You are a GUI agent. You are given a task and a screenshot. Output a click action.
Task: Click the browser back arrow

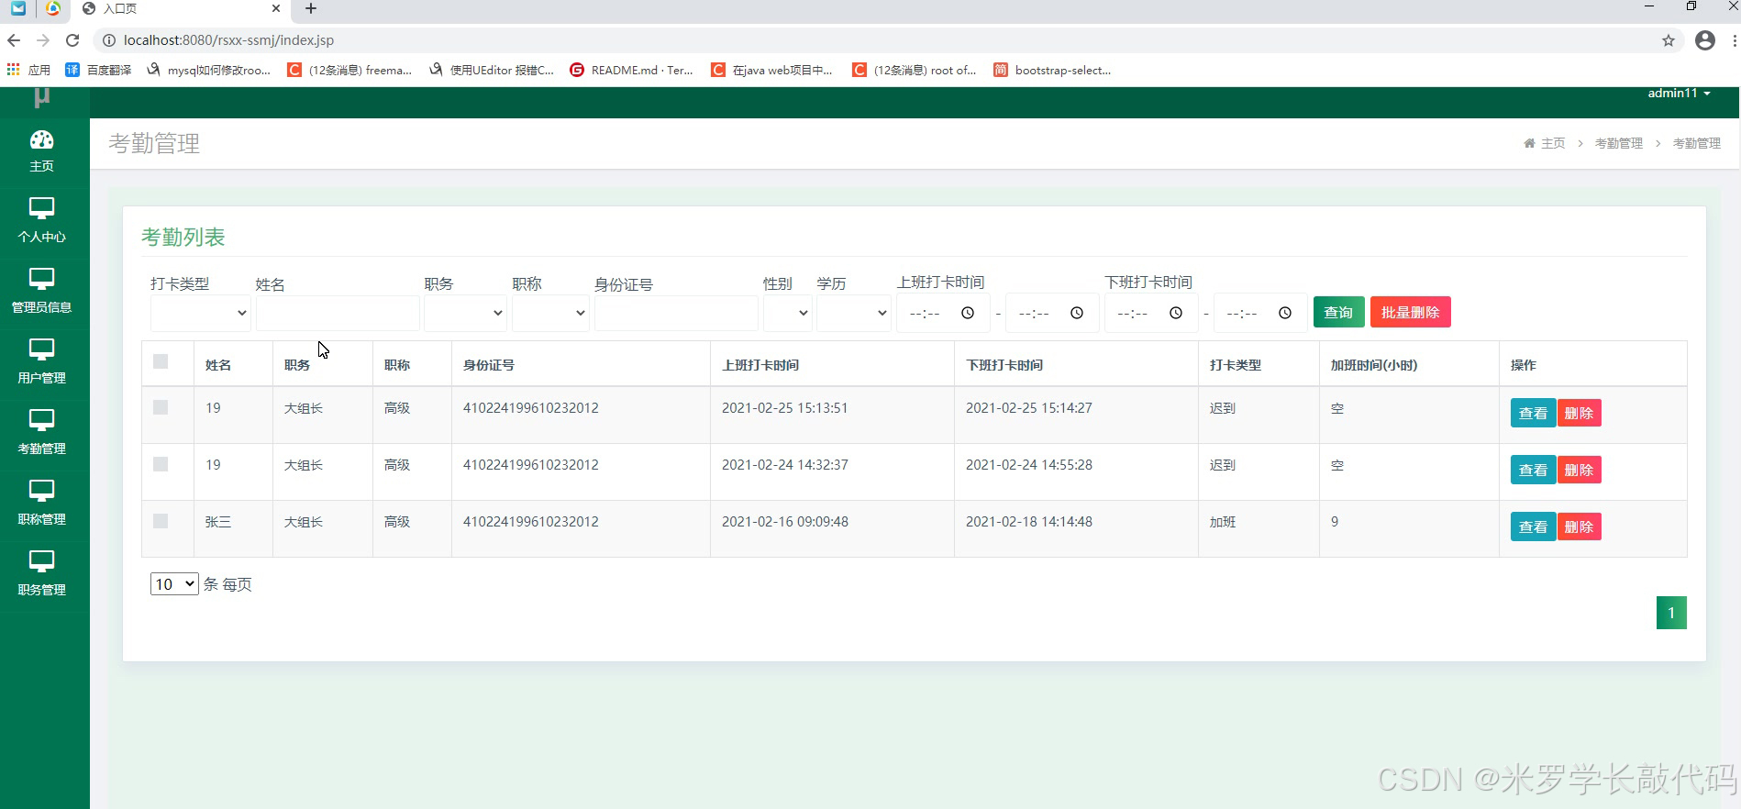pos(14,40)
